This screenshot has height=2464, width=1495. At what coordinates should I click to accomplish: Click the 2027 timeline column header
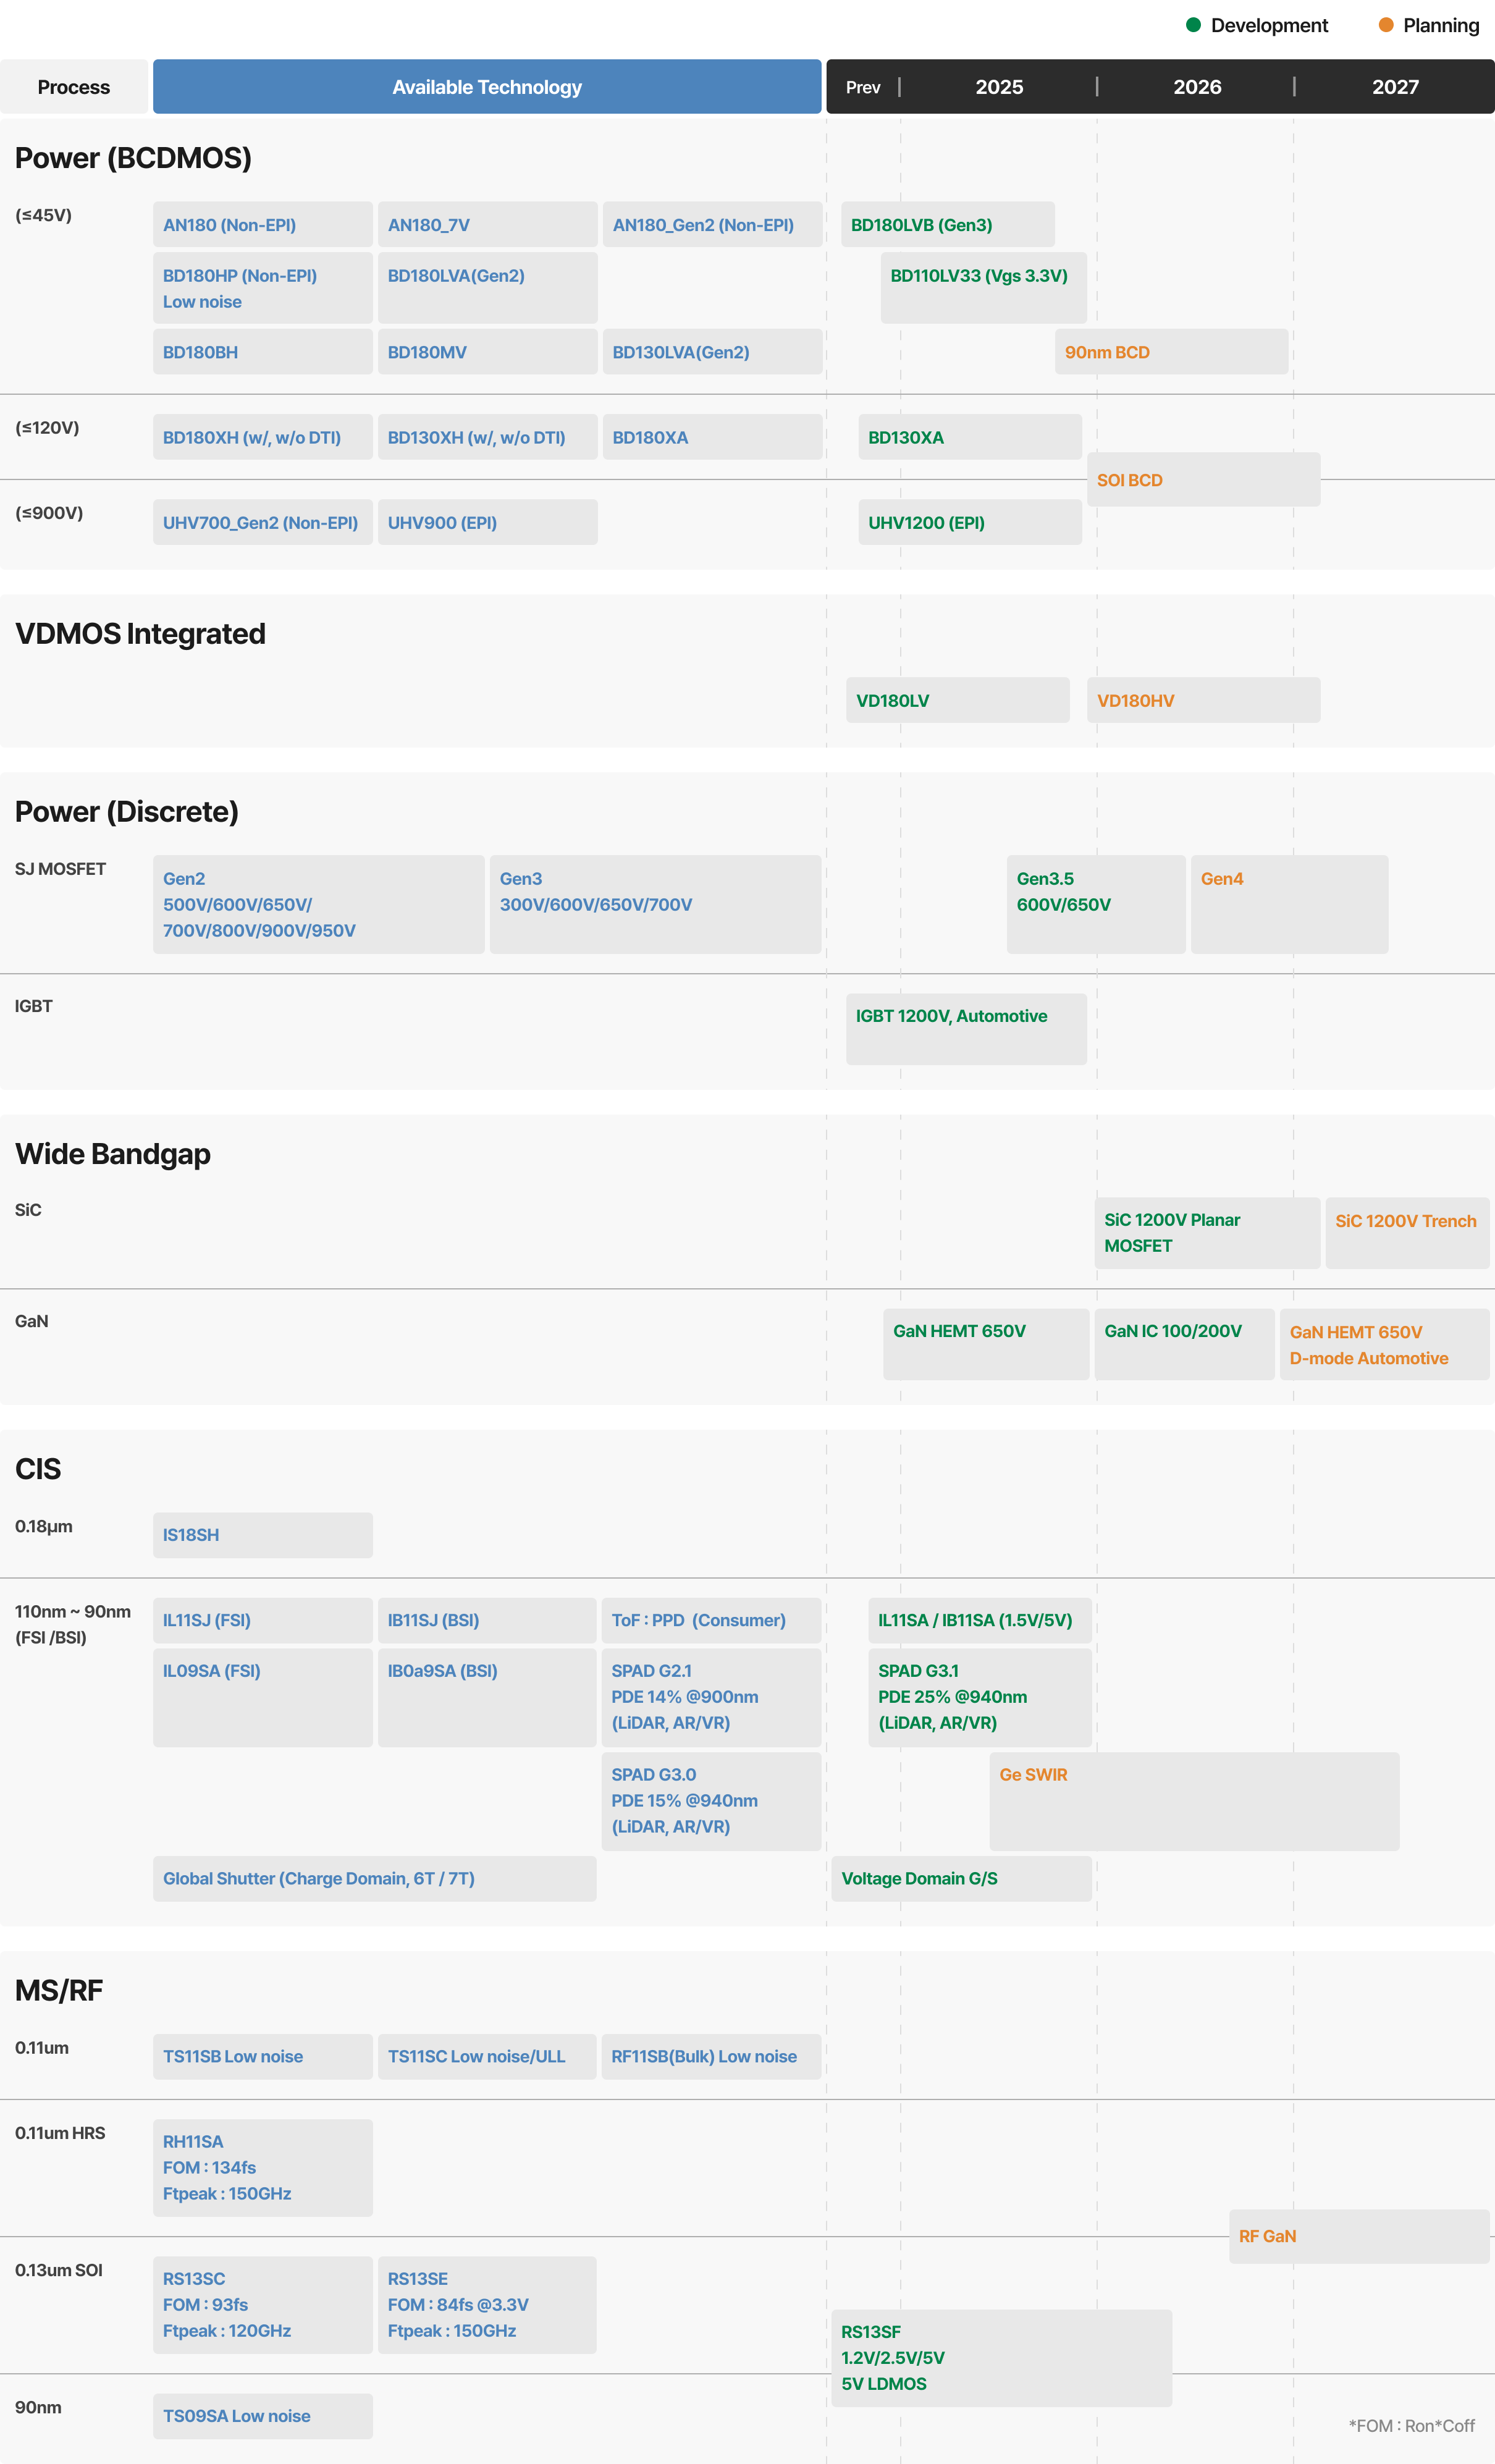[x=1395, y=87]
